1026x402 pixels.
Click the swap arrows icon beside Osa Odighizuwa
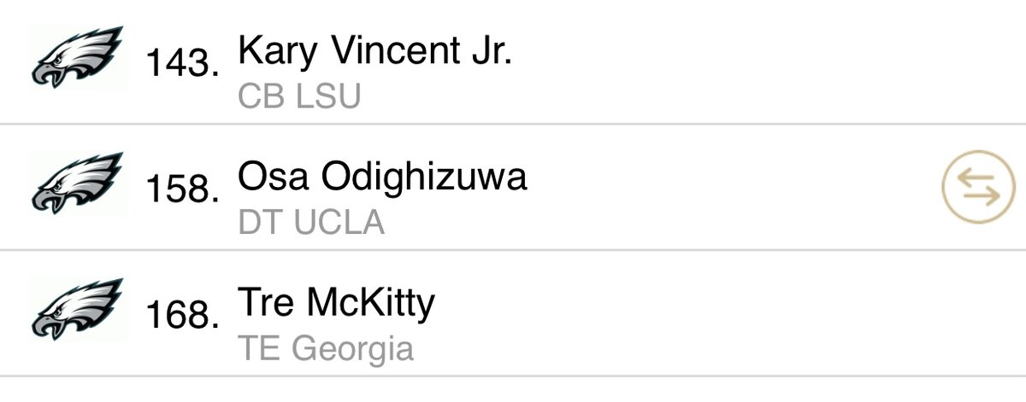973,188
